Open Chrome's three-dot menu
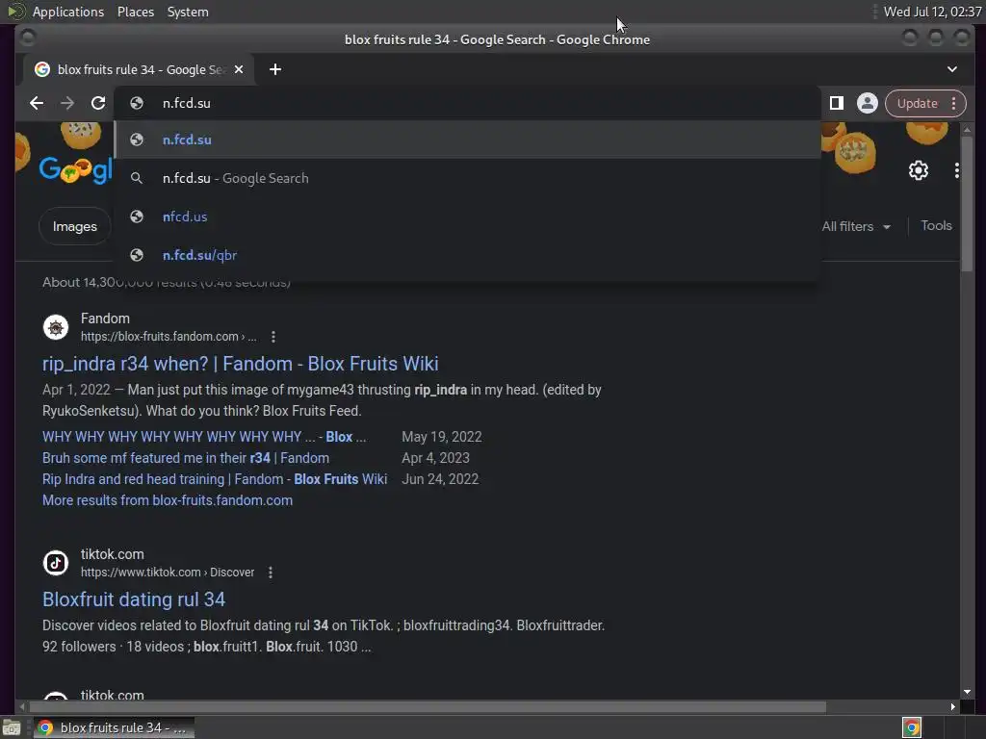The image size is (986, 739). point(954,103)
